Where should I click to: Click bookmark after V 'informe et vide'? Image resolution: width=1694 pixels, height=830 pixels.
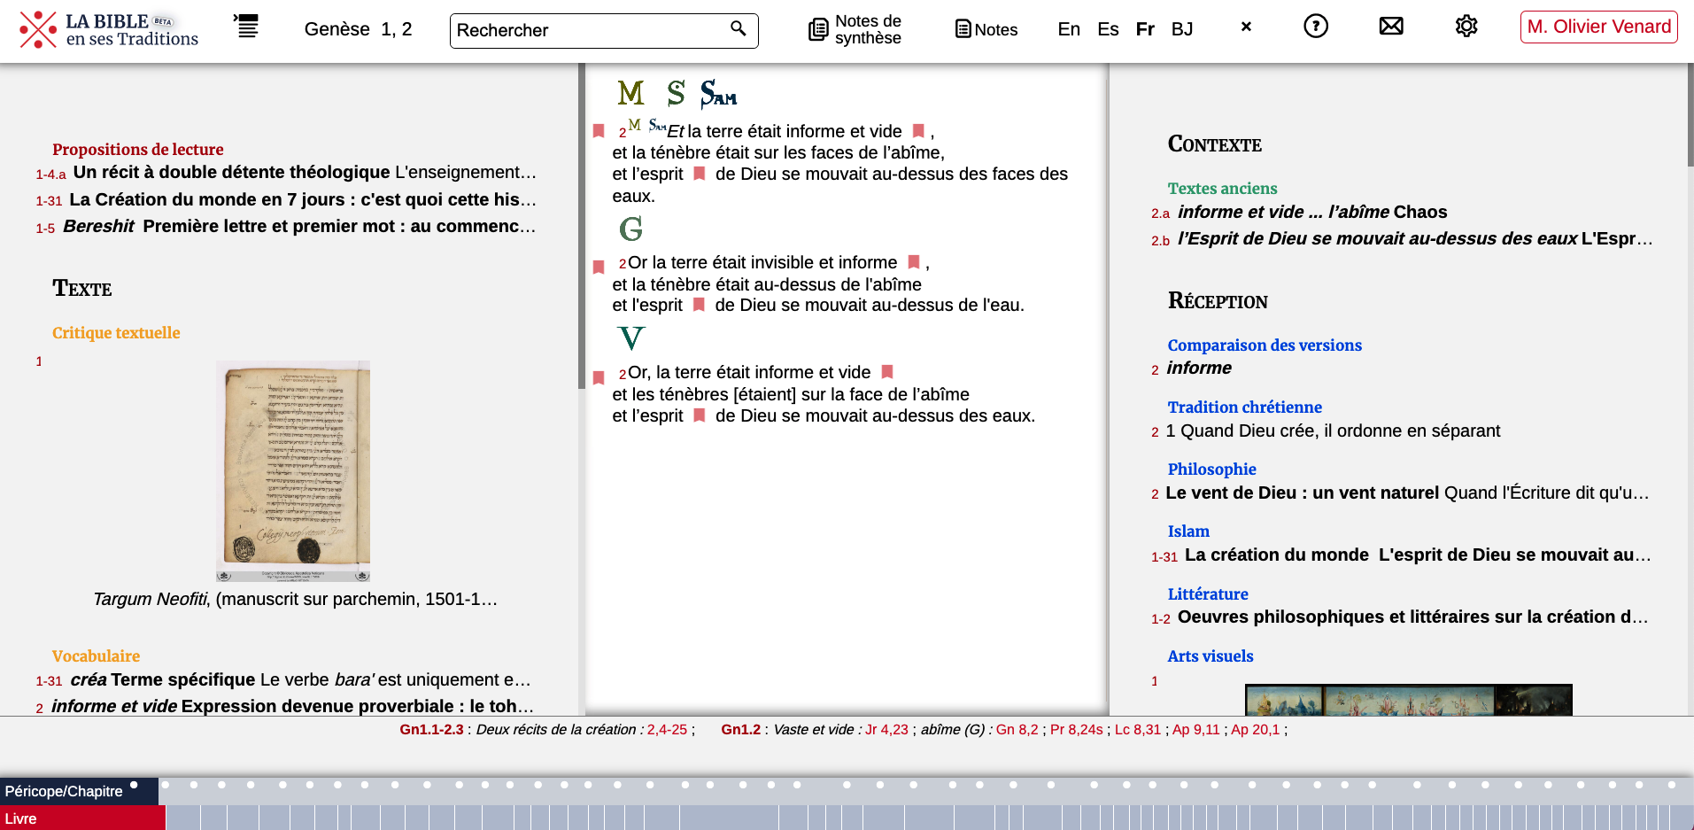[887, 372]
